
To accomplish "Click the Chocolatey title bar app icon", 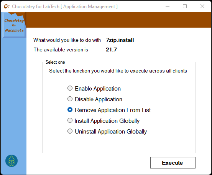I will [7, 6].
